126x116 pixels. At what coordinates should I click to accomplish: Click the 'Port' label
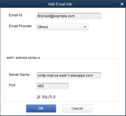pyautogui.click(x=12, y=85)
